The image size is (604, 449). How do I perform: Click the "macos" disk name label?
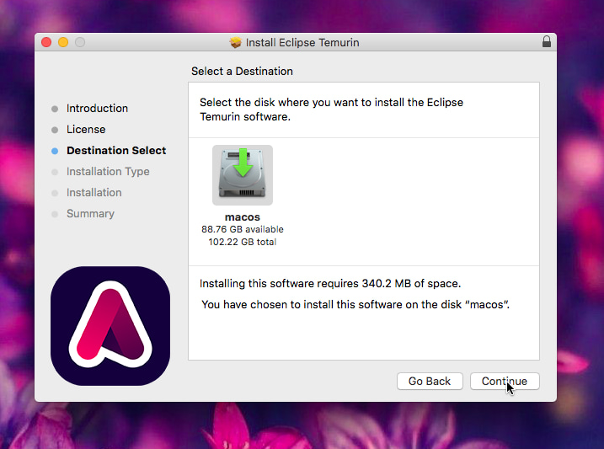pos(243,217)
